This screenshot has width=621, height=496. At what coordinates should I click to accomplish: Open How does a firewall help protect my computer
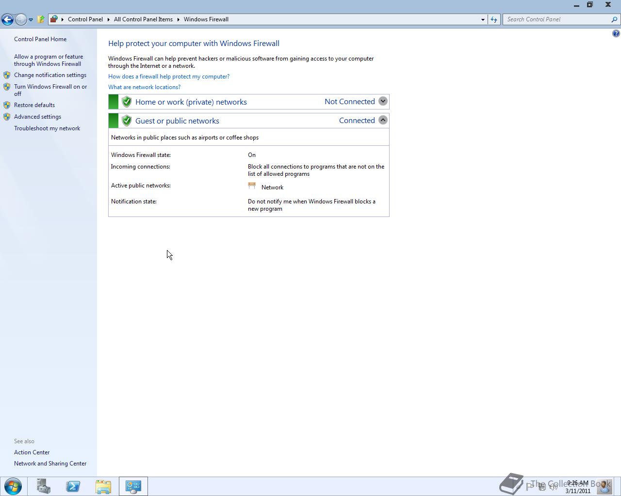(169, 77)
